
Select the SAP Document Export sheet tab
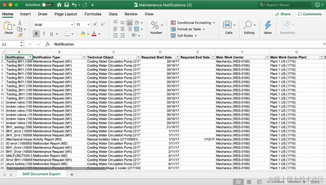coord(41,174)
